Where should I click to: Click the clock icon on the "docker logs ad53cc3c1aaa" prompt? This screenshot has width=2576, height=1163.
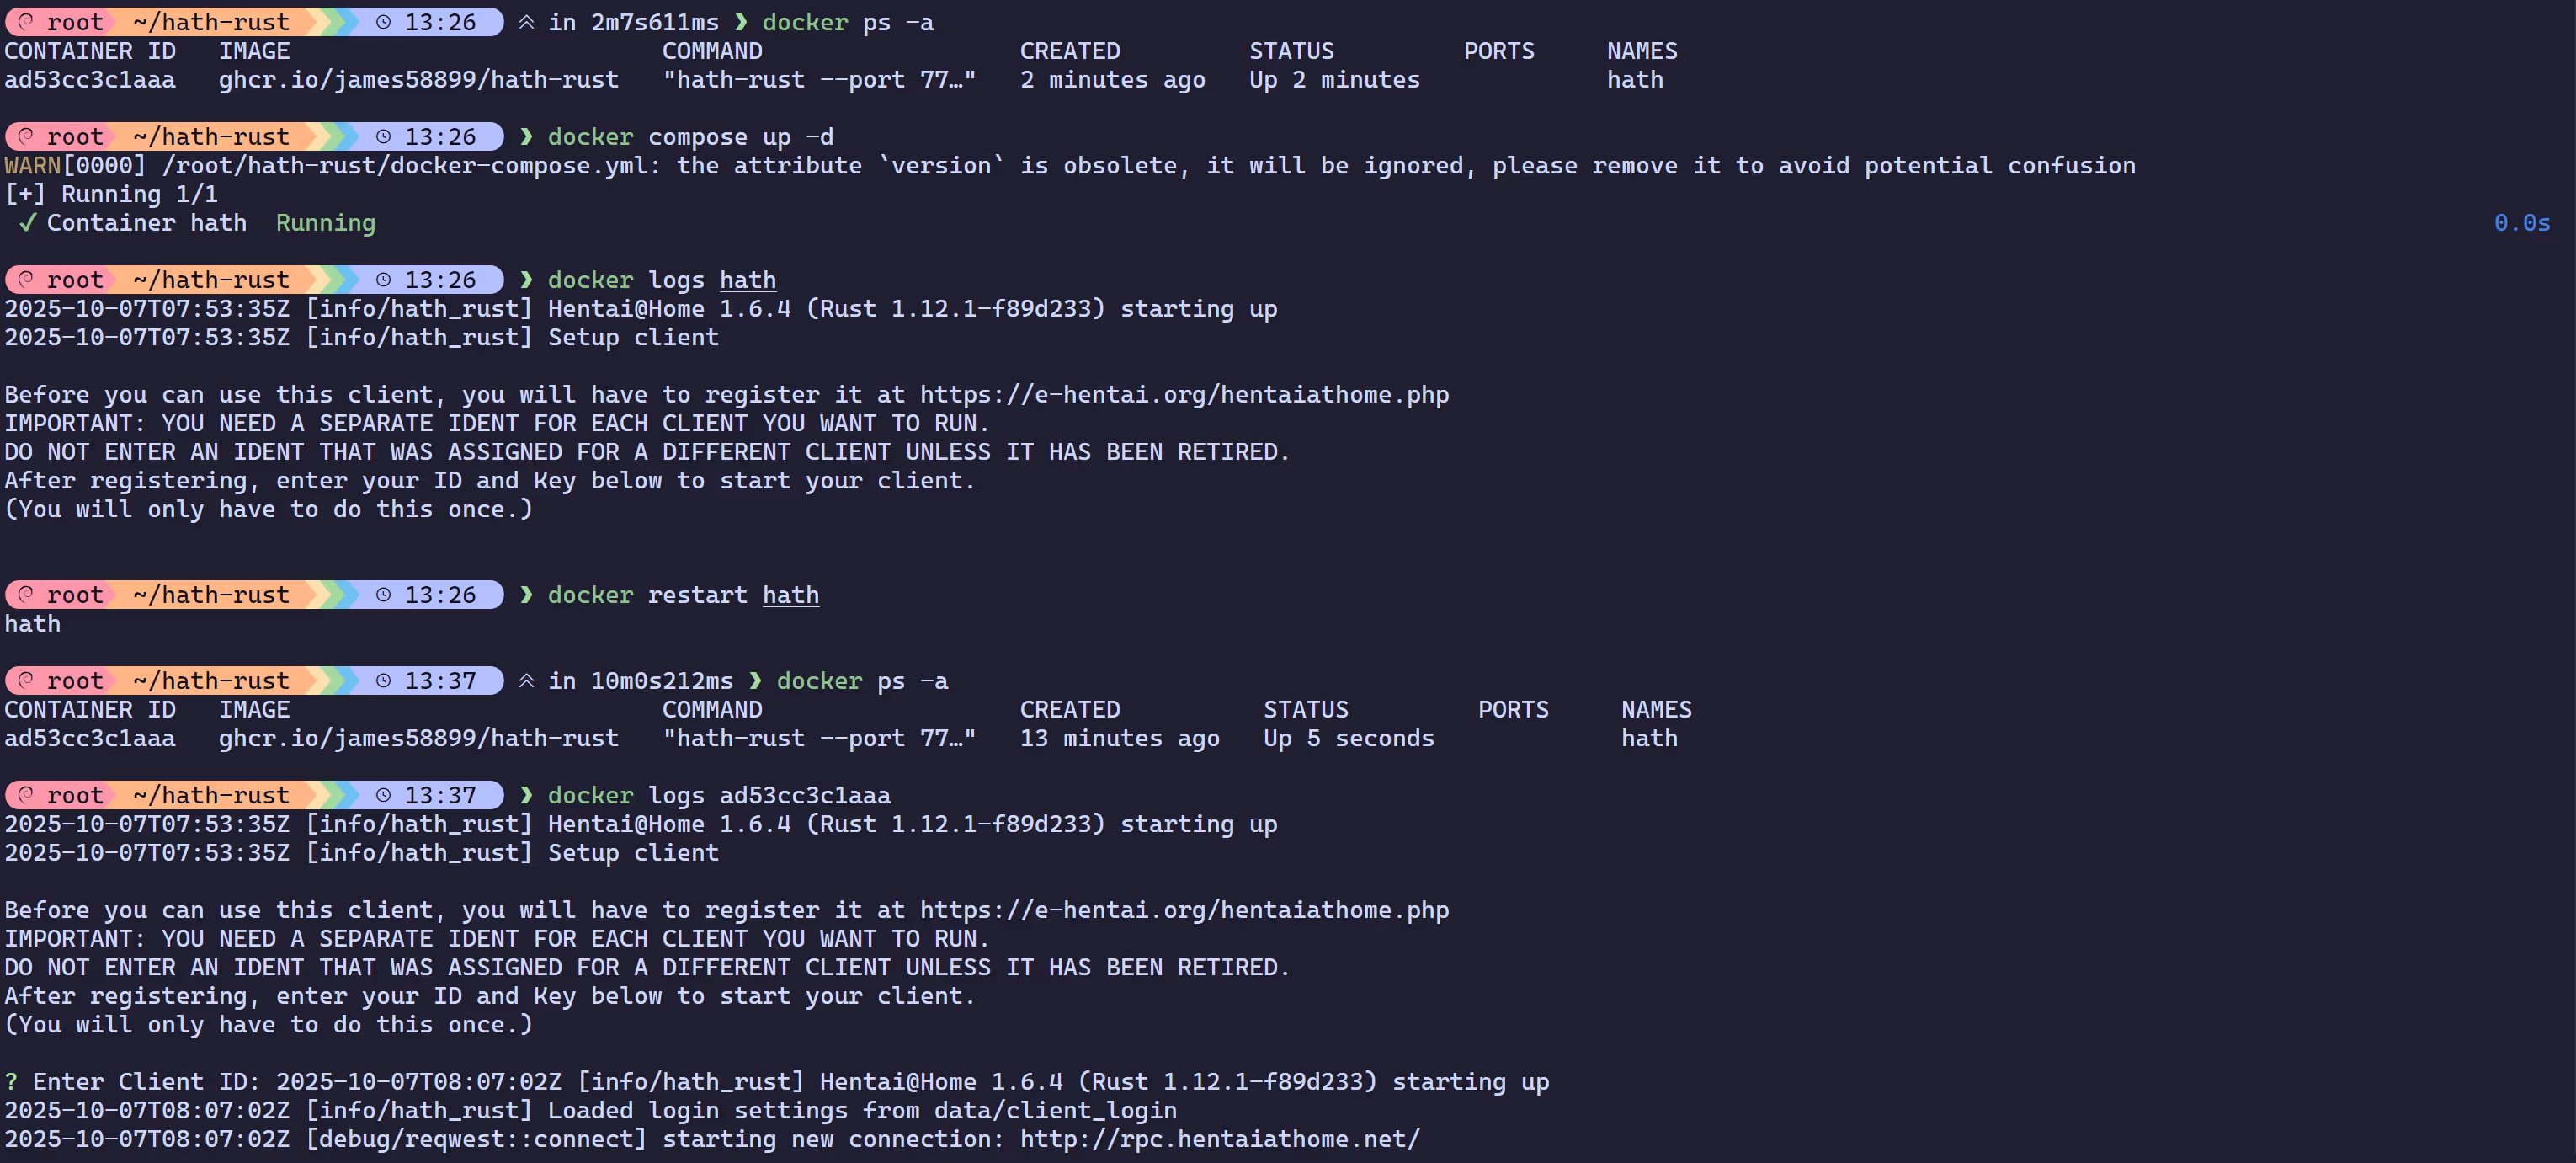coord(383,795)
